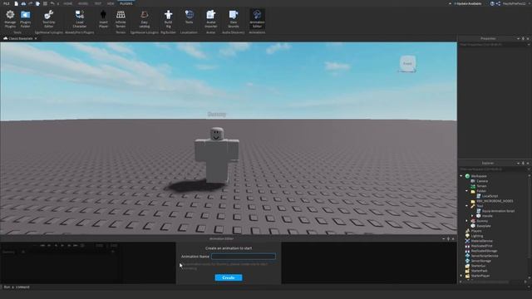Close the Animation Editor panel

click(453, 238)
